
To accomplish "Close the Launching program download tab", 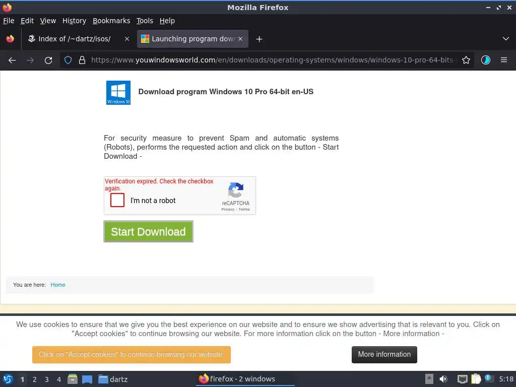I will 240,39.
